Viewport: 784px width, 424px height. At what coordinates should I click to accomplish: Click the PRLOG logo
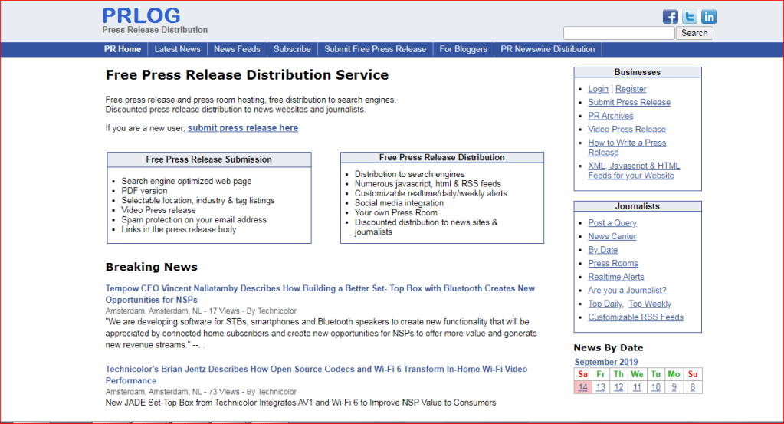point(142,15)
